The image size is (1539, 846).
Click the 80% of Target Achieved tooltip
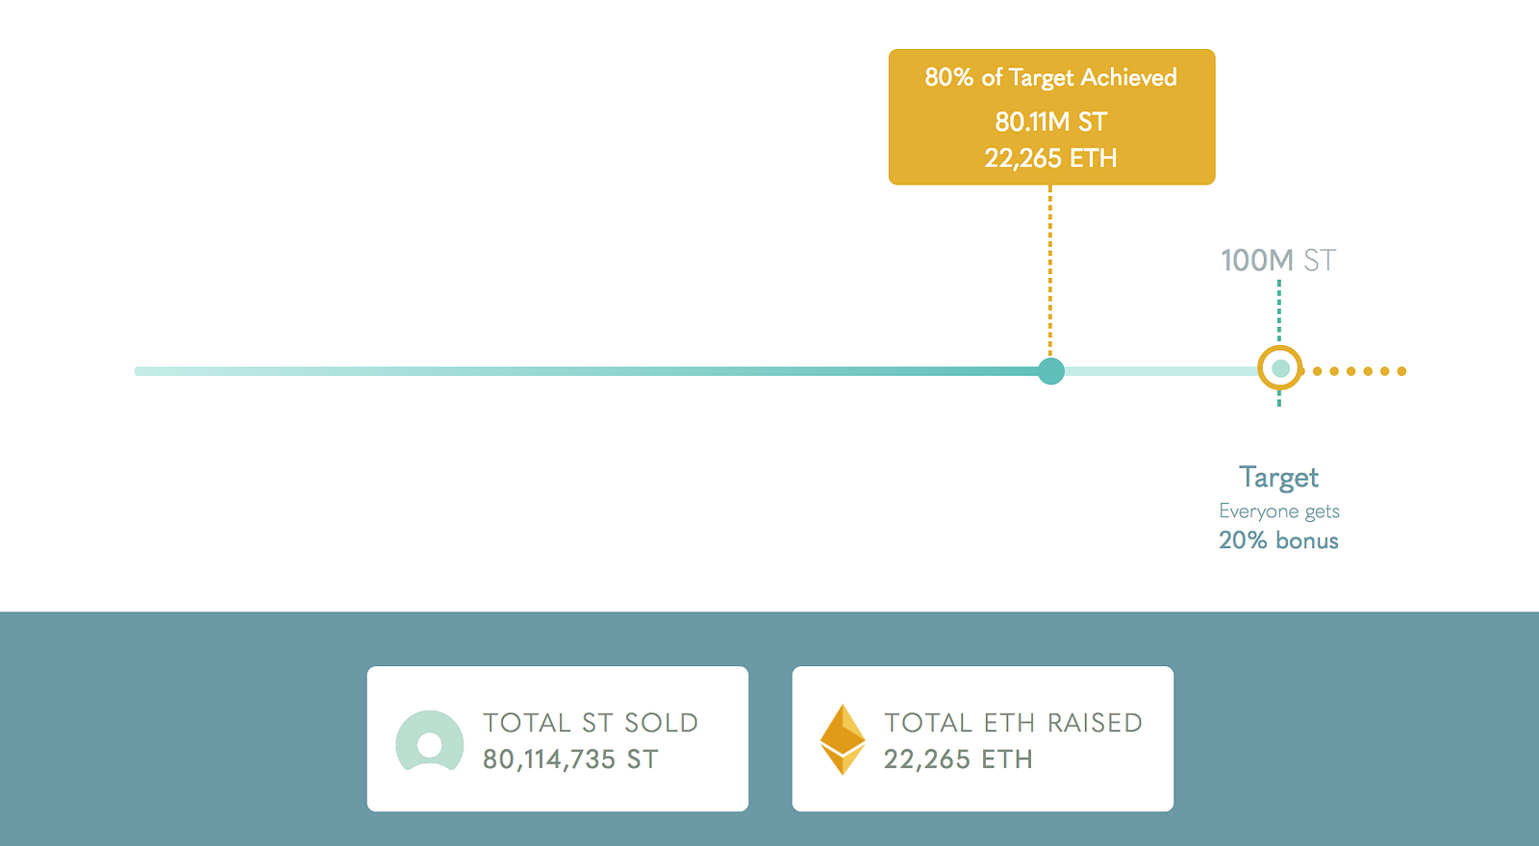(x=1051, y=116)
